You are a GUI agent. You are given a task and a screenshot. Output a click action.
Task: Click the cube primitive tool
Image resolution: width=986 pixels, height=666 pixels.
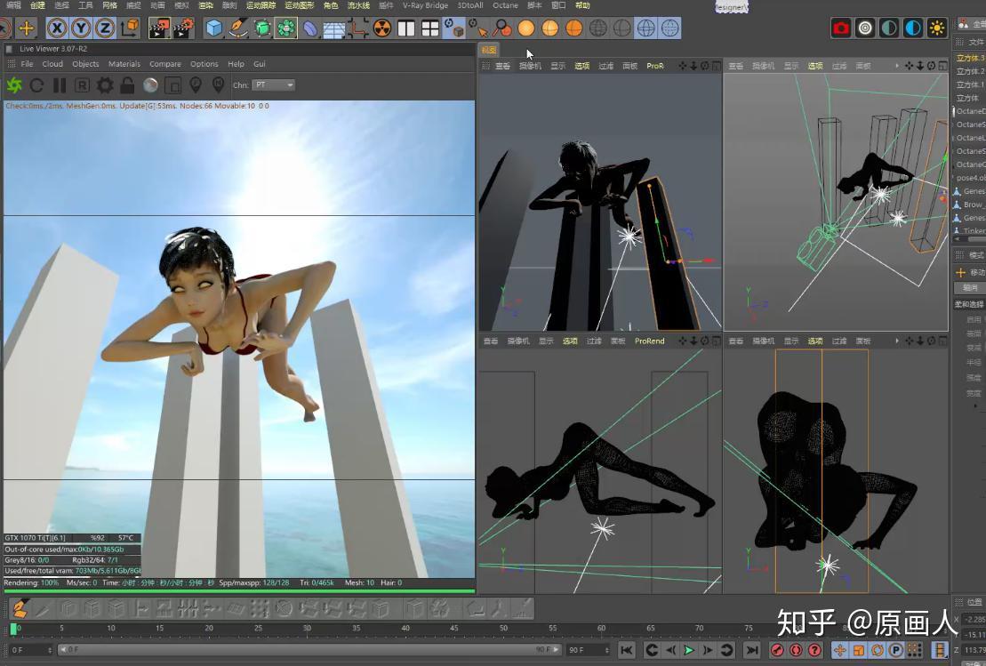(x=213, y=28)
